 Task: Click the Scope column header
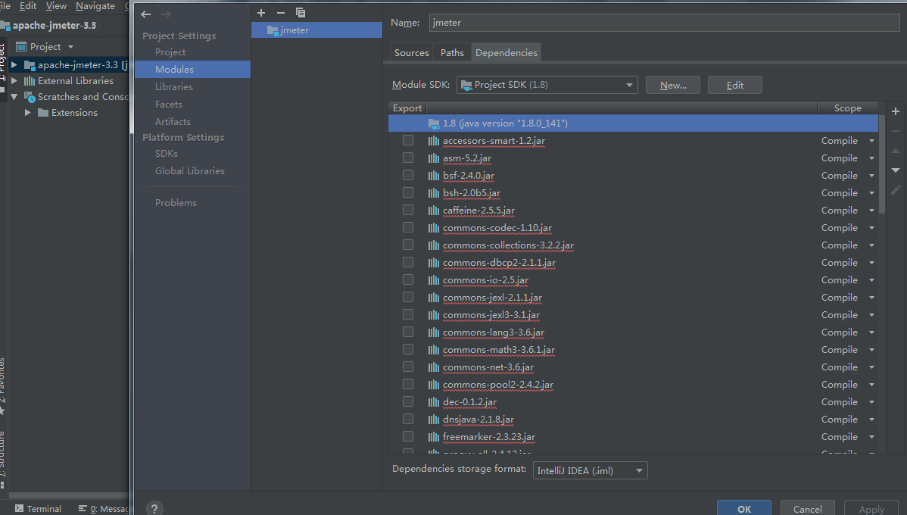pyautogui.click(x=847, y=108)
